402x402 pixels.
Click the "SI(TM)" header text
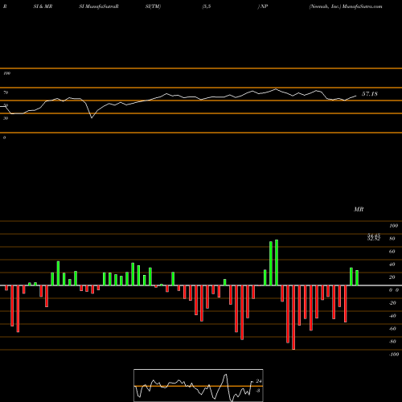coord(153,6)
